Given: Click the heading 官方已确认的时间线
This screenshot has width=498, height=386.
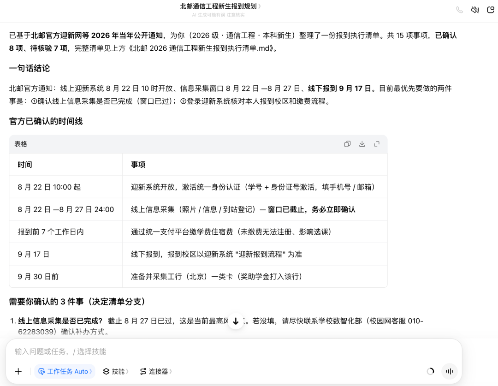Looking at the screenshot, I should pos(46,121).
